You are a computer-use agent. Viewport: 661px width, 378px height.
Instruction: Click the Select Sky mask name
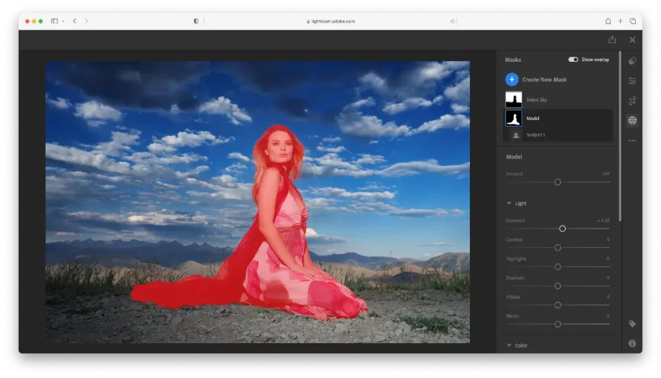tap(536, 100)
